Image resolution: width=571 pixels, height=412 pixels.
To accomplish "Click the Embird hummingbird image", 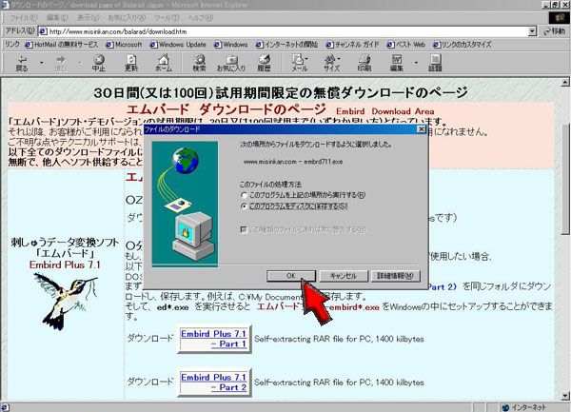I will (x=66, y=301).
